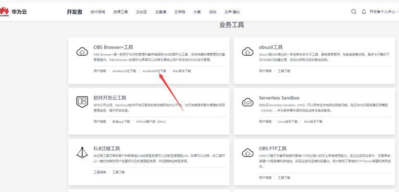Click the 软件开发云工具 title
This screenshot has height=192, width=399.
[110, 98]
